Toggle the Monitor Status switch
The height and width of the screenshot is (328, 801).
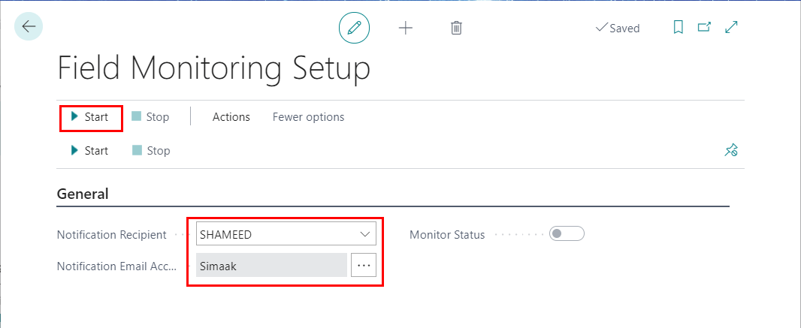(x=567, y=233)
